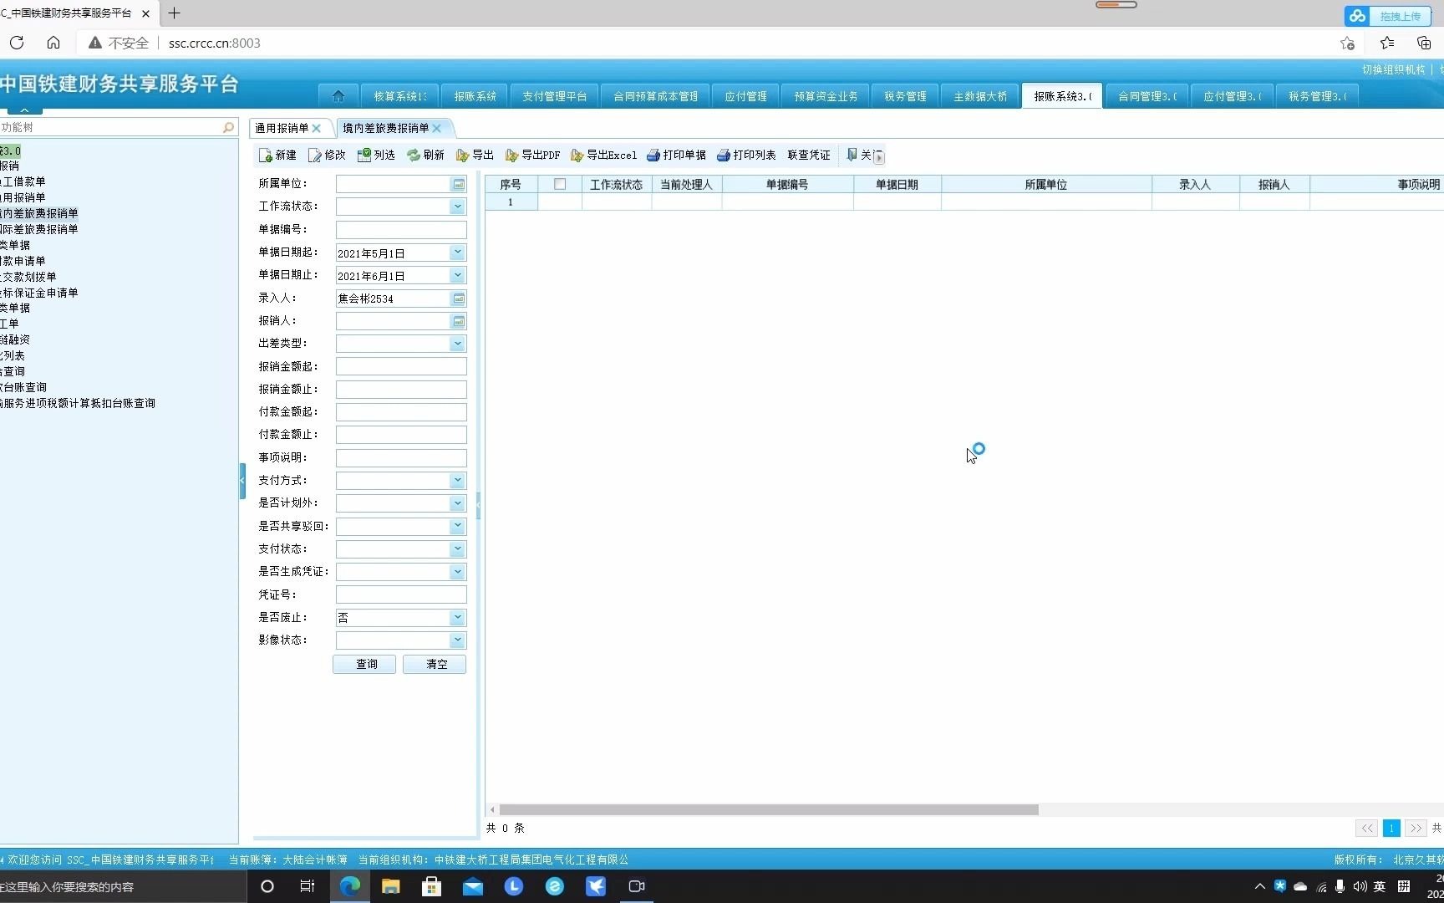Expand the 出差类型 dropdown
The image size is (1444, 903).
[457, 344]
